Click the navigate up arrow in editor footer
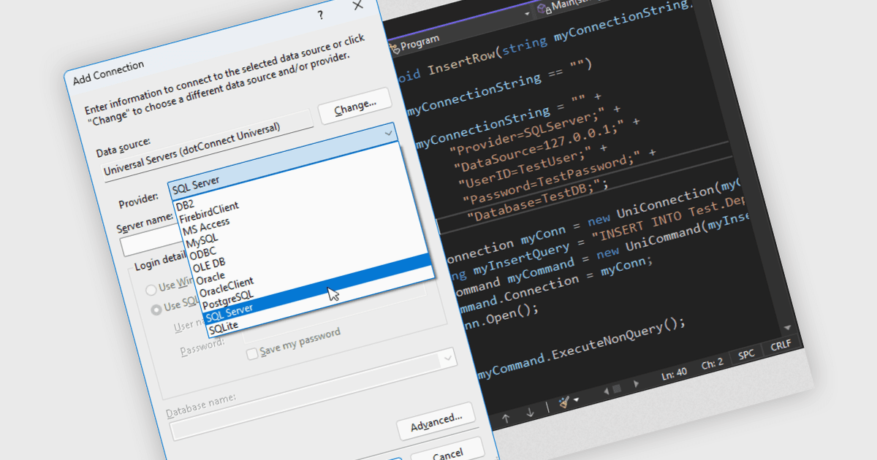Image resolution: width=877 pixels, height=460 pixels. click(506, 418)
